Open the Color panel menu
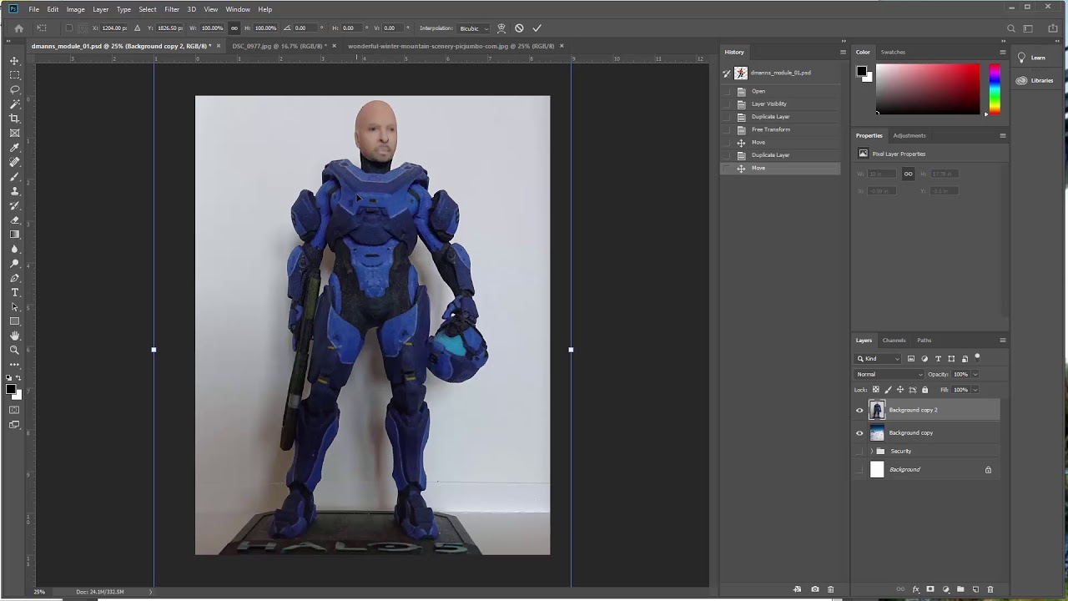Image resolution: width=1068 pixels, height=601 pixels. [1003, 52]
